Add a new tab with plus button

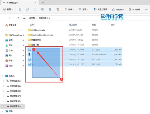pos(43,3)
